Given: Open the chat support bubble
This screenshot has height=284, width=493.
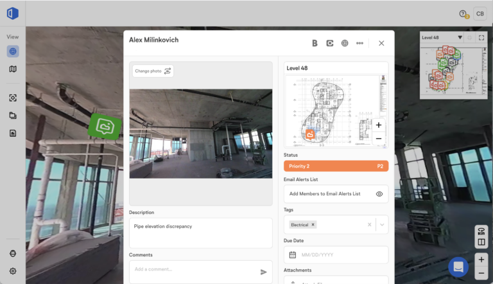Looking at the screenshot, I should point(458,266).
